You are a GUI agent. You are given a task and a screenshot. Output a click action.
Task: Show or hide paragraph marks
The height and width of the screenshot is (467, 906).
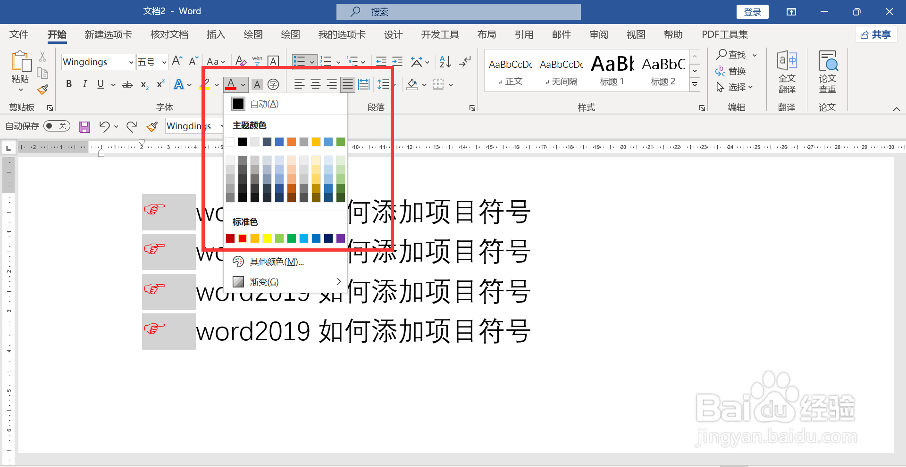pos(465,61)
